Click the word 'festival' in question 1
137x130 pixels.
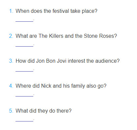(61, 11)
